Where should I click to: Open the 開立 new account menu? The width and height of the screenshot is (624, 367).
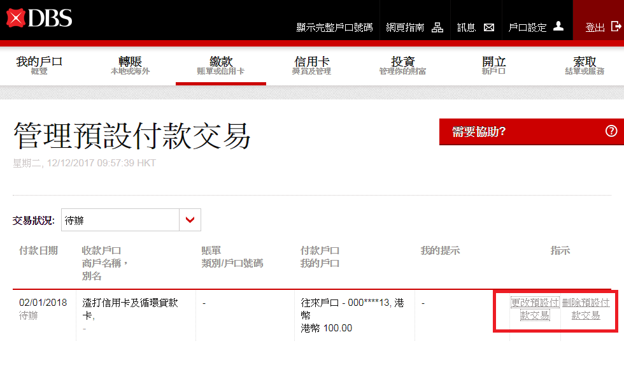(x=493, y=66)
